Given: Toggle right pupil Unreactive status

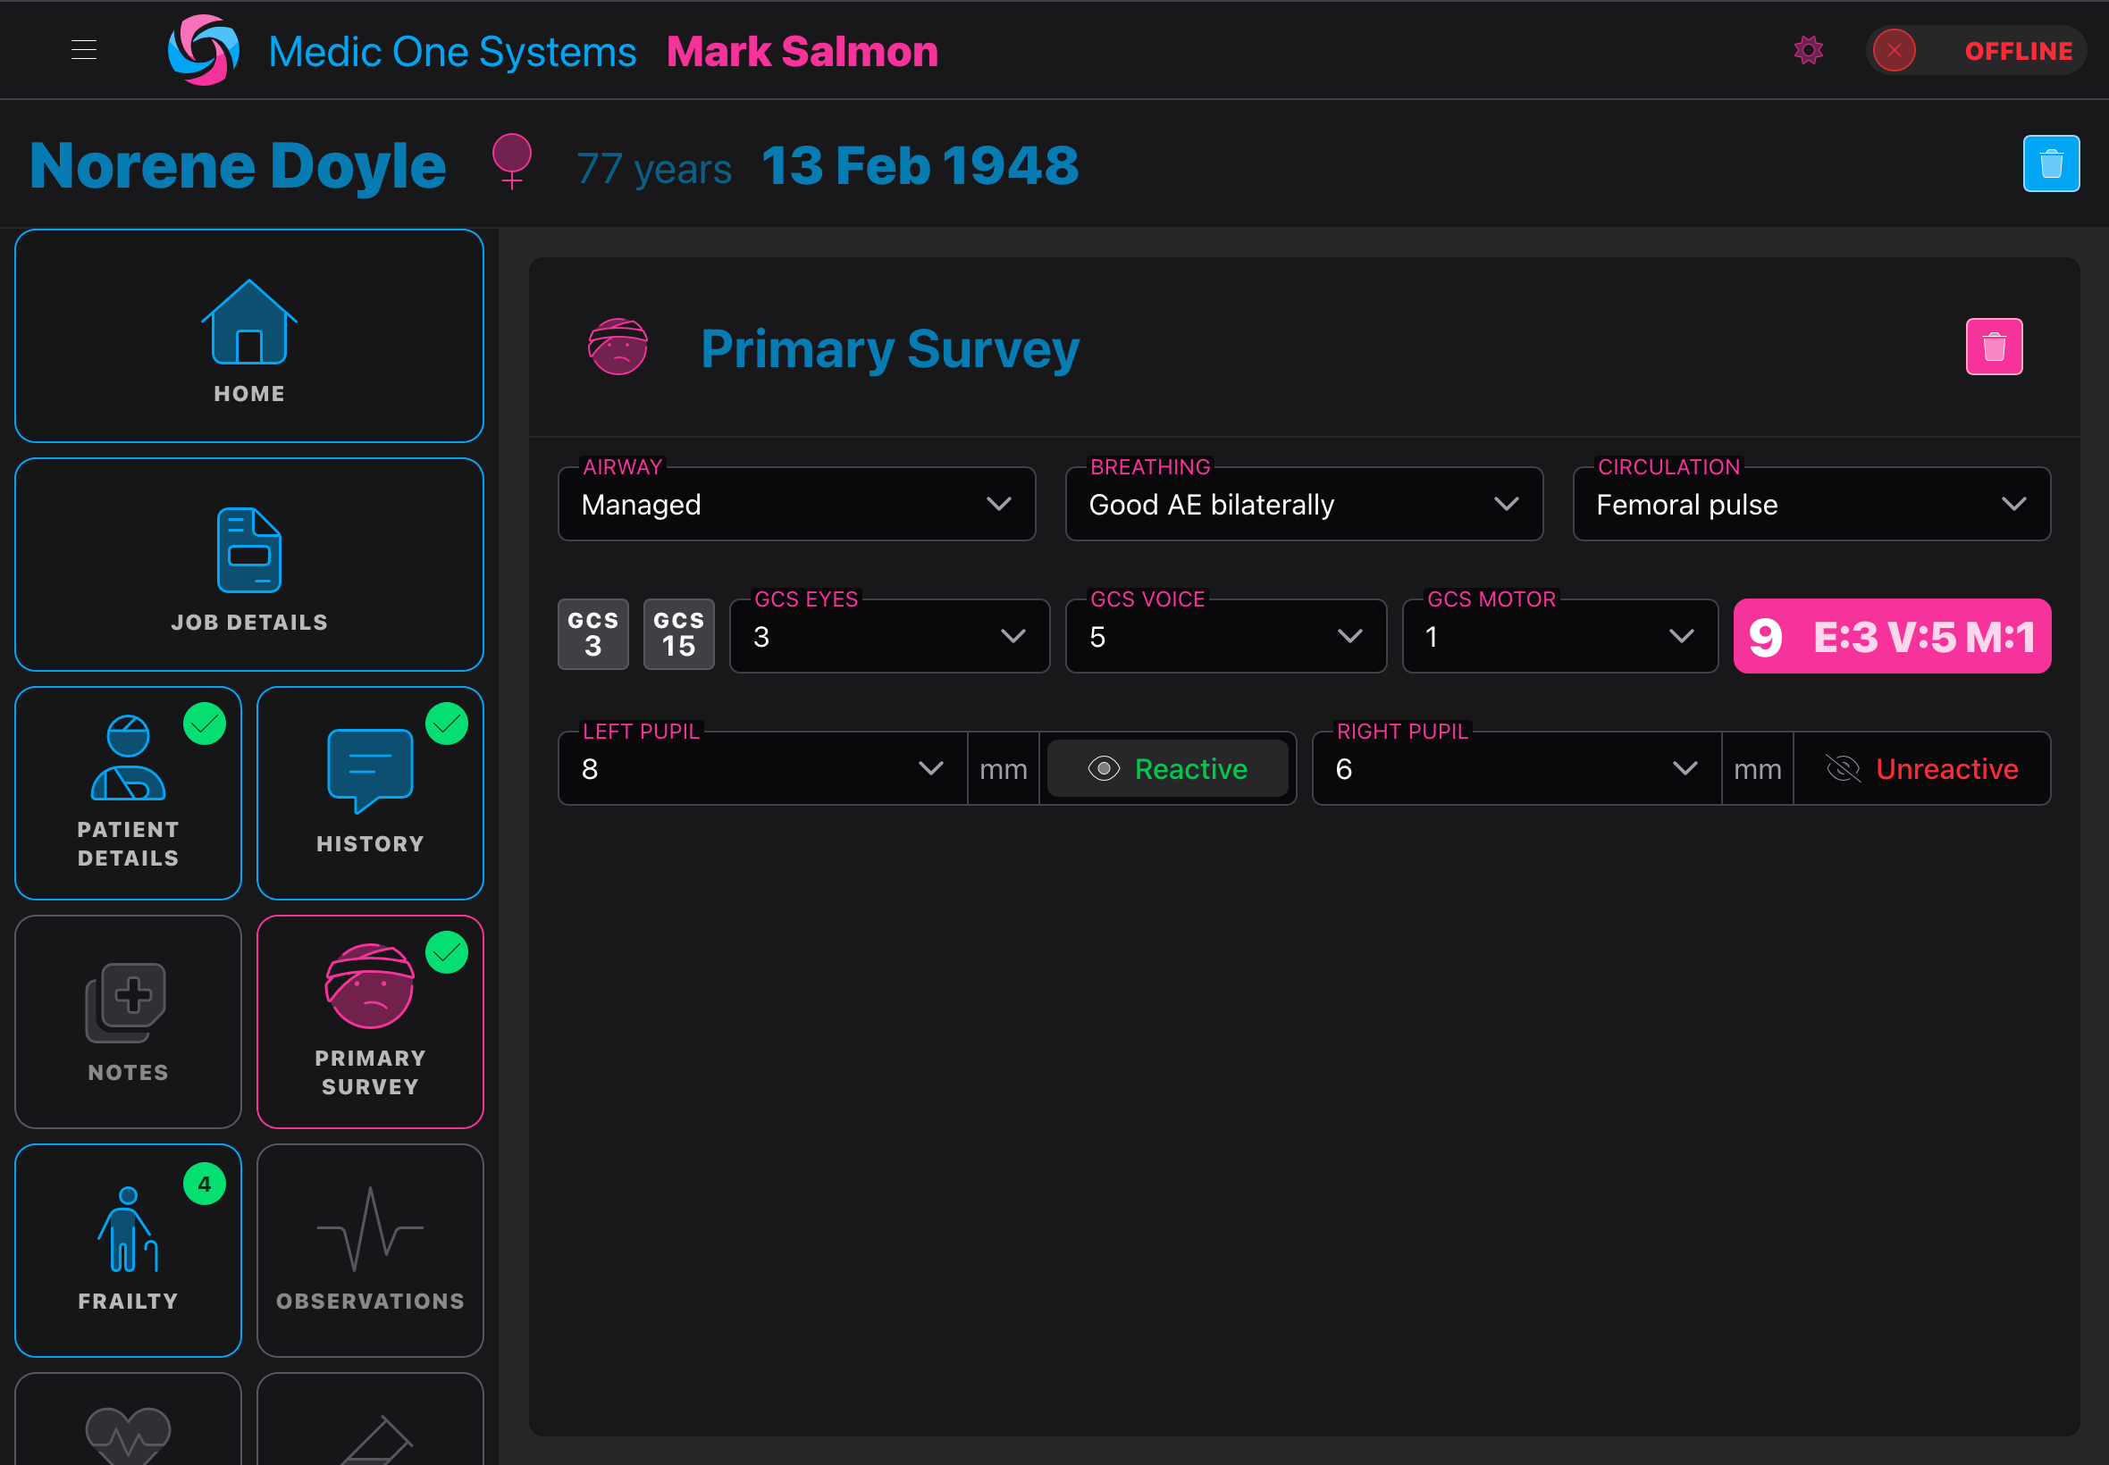Looking at the screenshot, I should tap(1921, 768).
